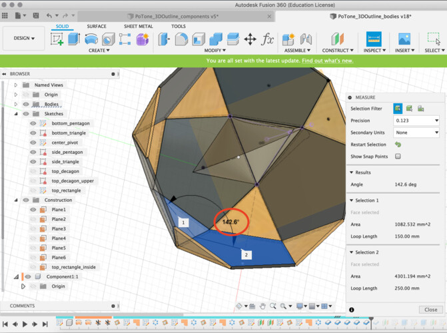Click the Offset Plane construct icon

click(338, 39)
